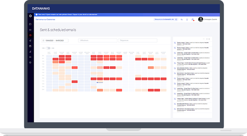247x136 pixels.
Task: Click the cloud icon second in sidebar
Action: (x=30, y=30)
